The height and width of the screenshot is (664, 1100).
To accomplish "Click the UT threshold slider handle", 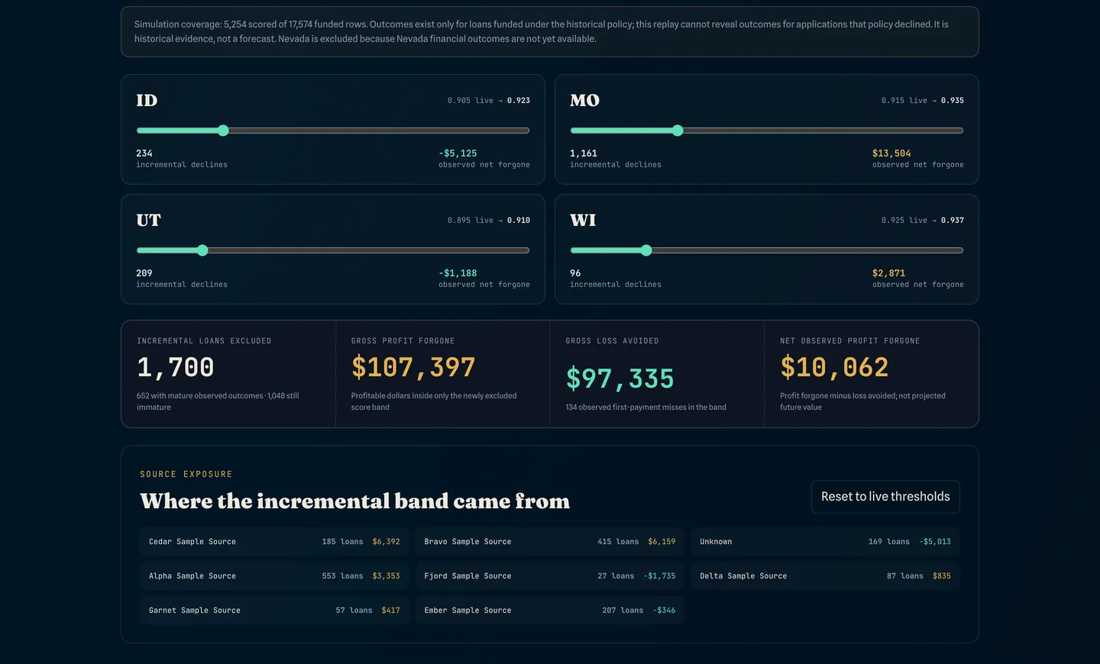I will click(202, 250).
